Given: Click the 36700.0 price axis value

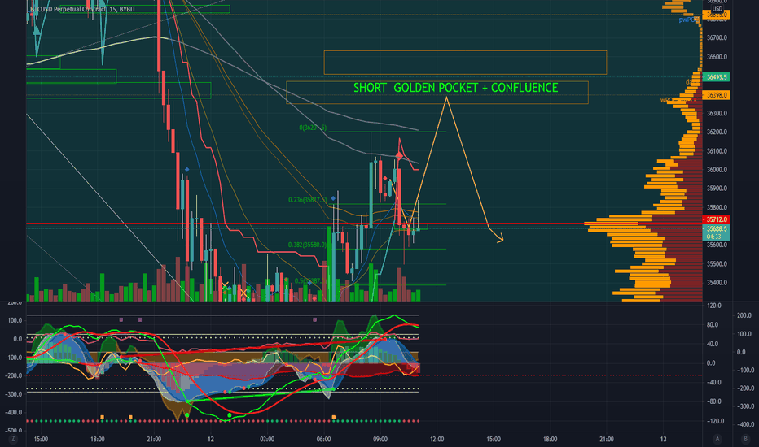Looking at the screenshot, I should point(717,37).
